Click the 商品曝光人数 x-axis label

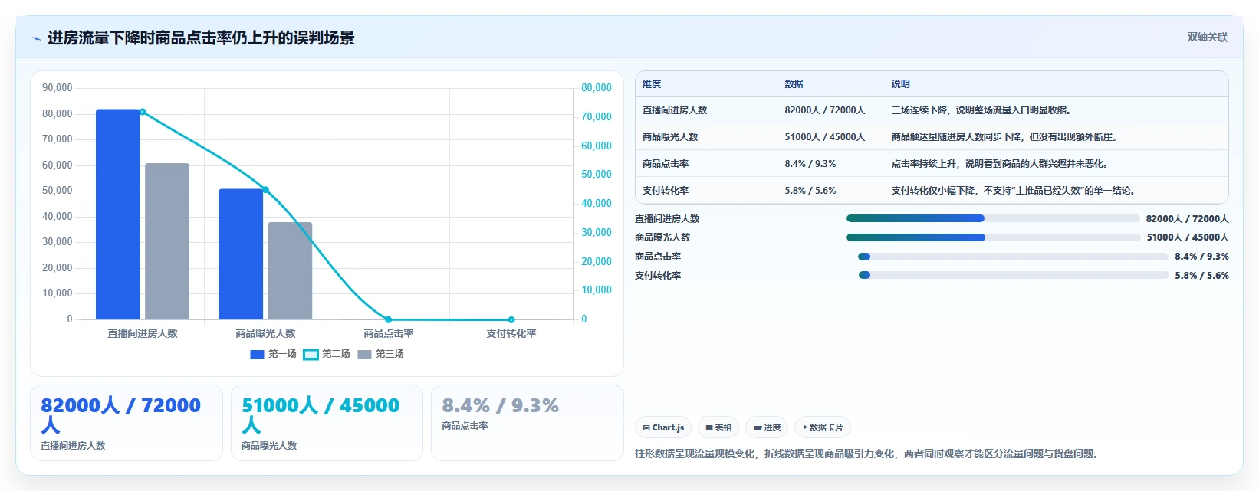265,333
